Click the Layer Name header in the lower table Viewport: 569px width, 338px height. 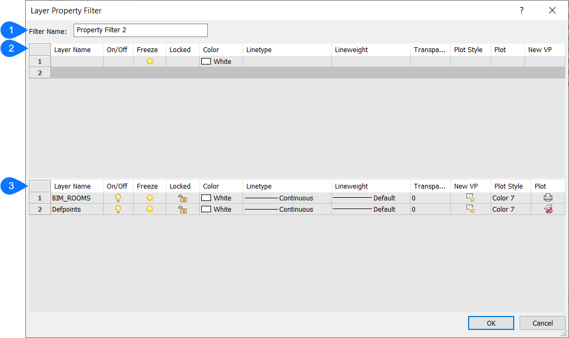72,186
